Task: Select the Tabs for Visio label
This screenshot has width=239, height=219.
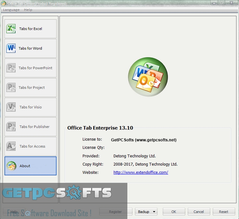Action: coord(30,107)
